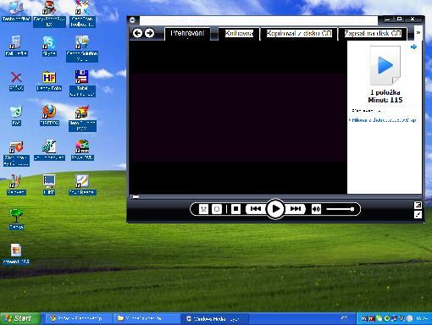The image size is (432, 325).
Task: Go forward with the right arrow button
Action: pos(149,33)
